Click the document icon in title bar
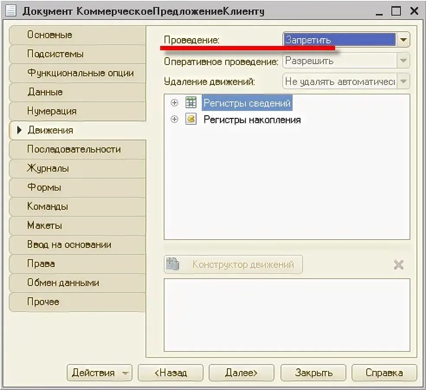 (10, 11)
